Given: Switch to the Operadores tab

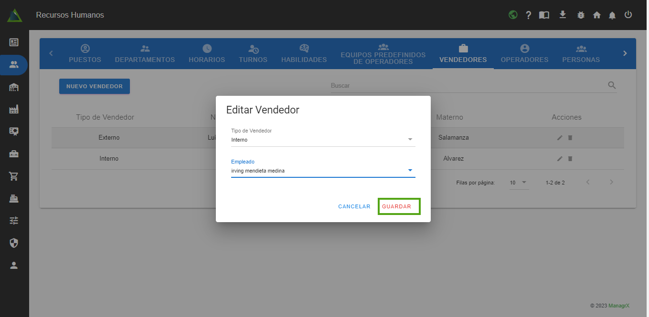Looking at the screenshot, I should pyautogui.click(x=524, y=53).
